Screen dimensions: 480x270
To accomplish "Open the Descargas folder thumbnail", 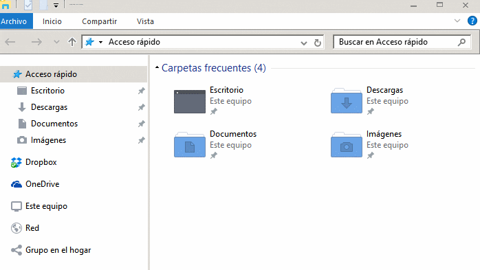I will [x=346, y=101].
